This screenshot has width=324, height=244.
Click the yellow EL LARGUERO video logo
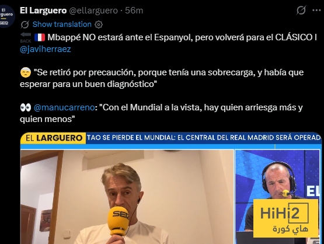pyautogui.click(x=53, y=138)
